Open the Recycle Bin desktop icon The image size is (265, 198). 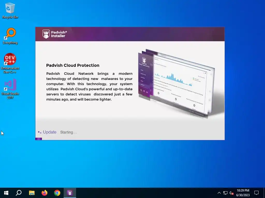tap(10, 11)
